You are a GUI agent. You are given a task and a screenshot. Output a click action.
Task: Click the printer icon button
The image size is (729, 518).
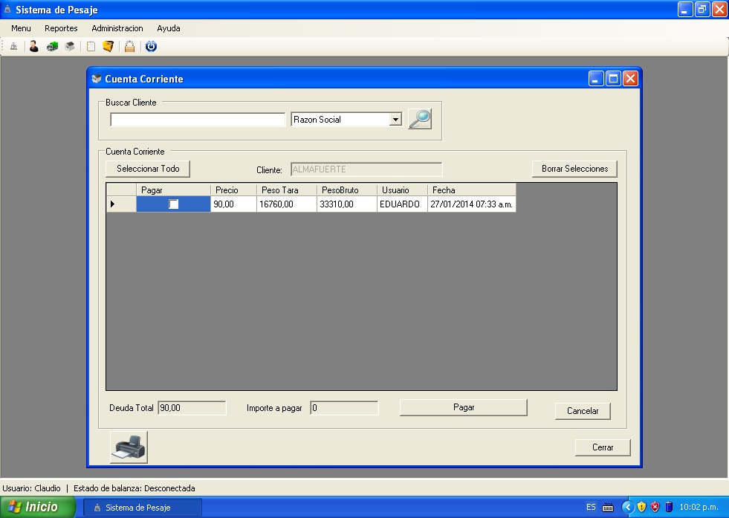coord(129,447)
